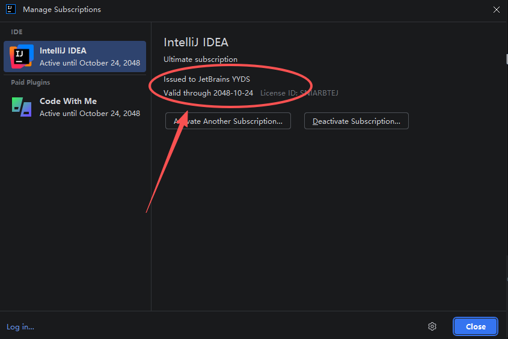Click the IntelliJ IDEA heading in details pane

pyautogui.click(x=196, y=42)
